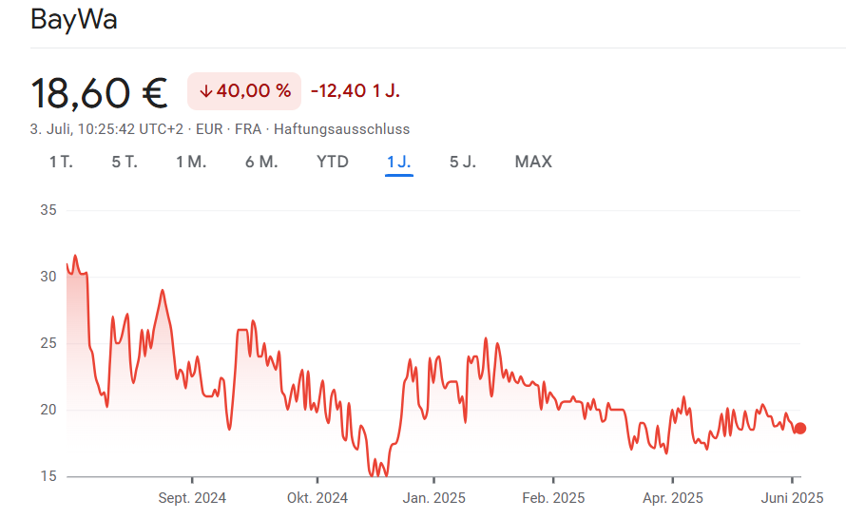The height and width of the screenshot is (519, 846).
Task: Click the 40,00 % decline badge
Action: point(244,91)
